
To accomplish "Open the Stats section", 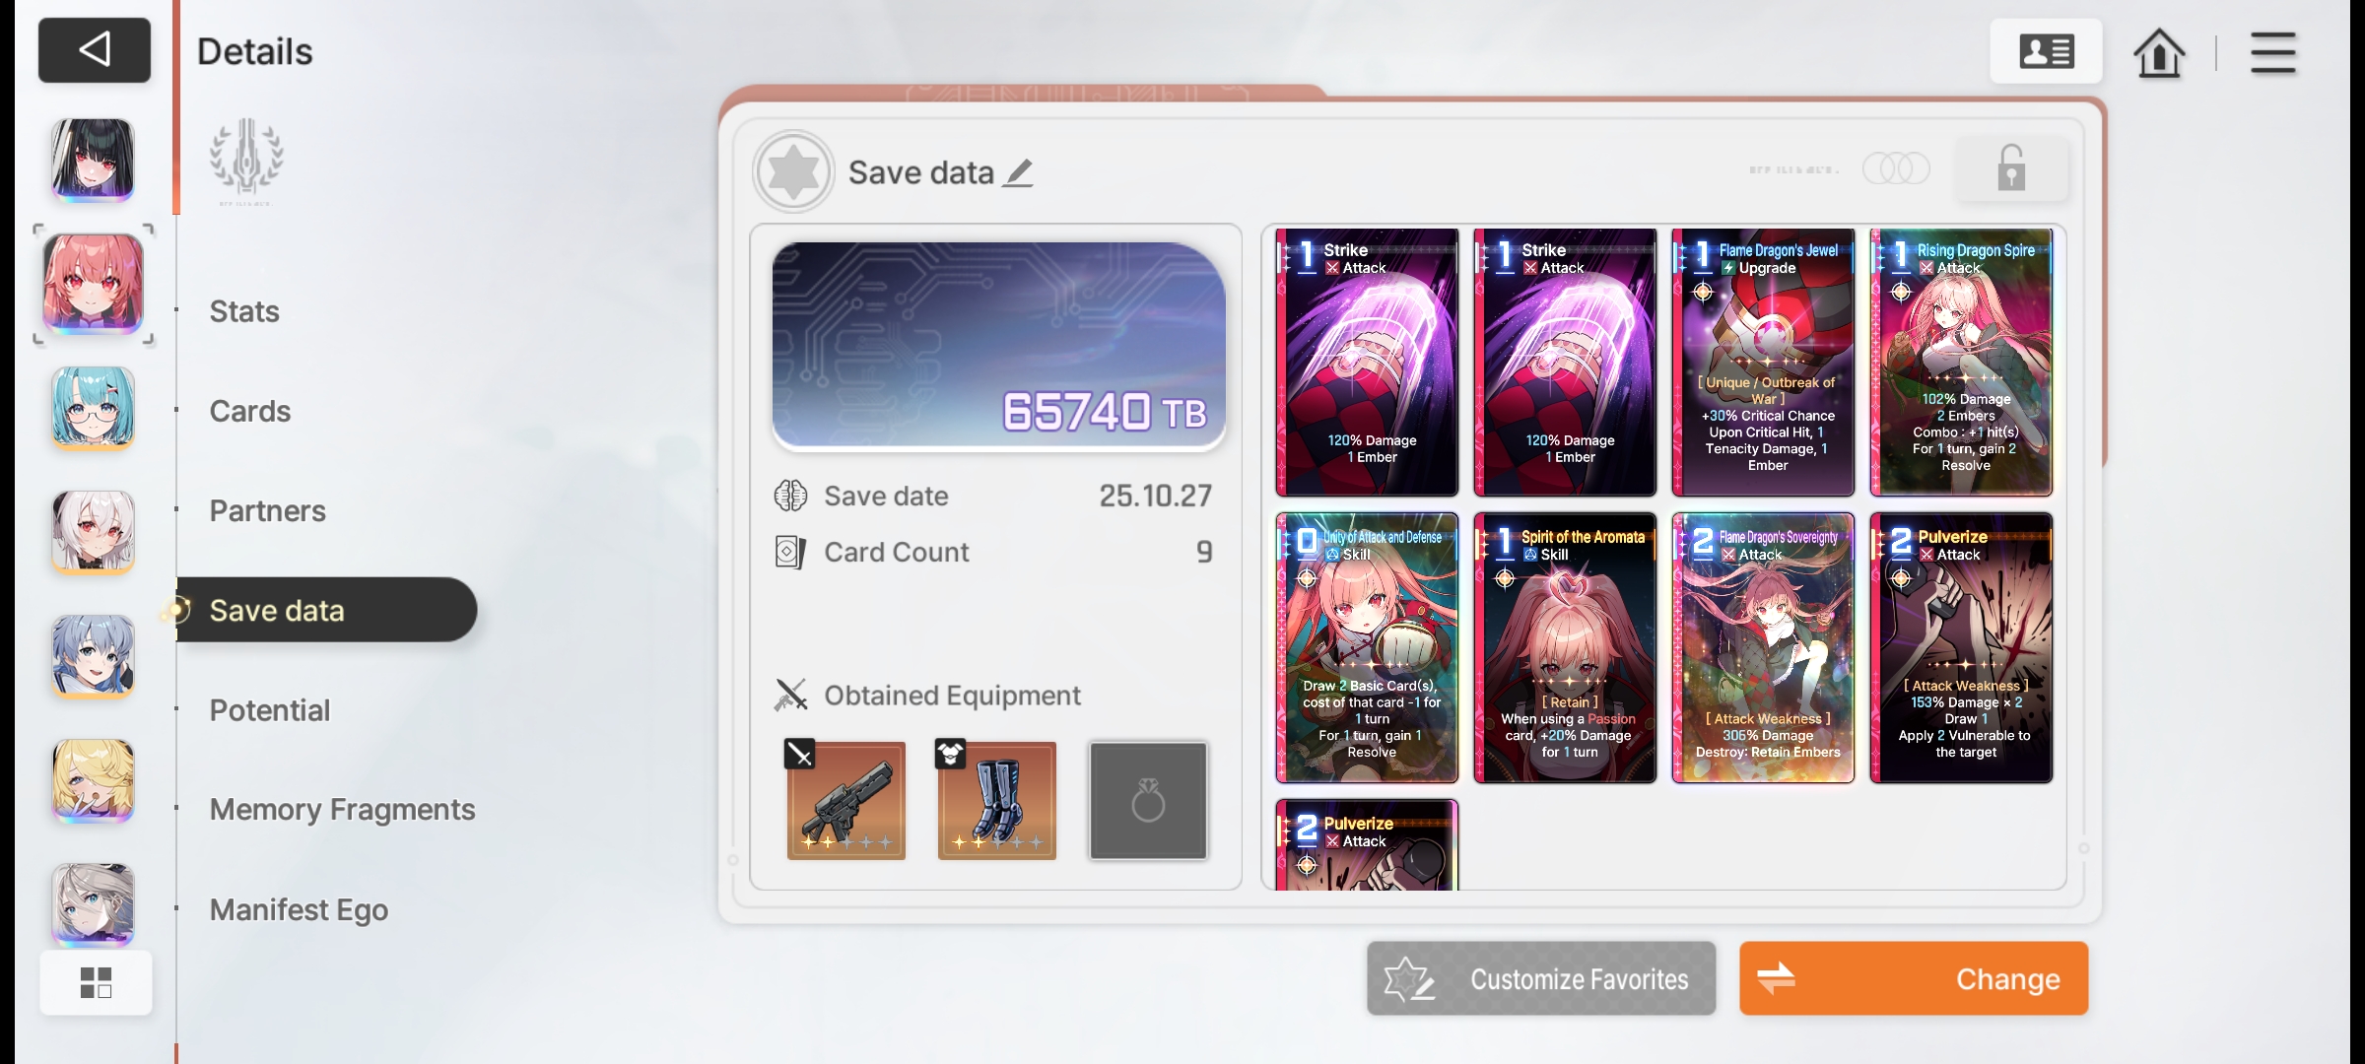I will click(x=244, y=311).
